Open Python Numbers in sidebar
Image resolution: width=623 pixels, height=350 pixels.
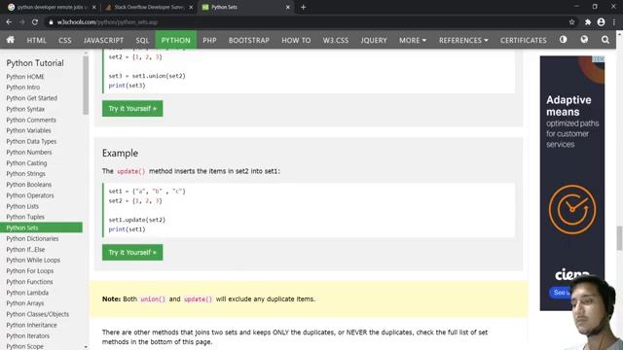click(28, 152)
